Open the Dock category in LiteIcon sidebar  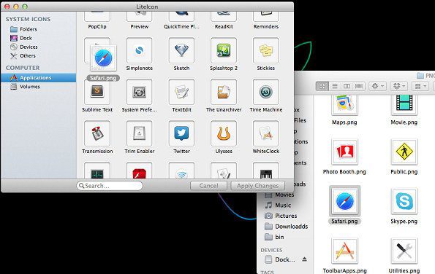click(20, 38)
